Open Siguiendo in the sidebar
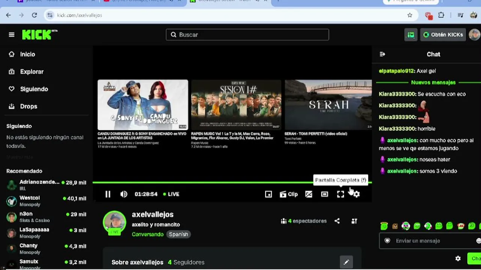481x270 pixels. point(34,89)
